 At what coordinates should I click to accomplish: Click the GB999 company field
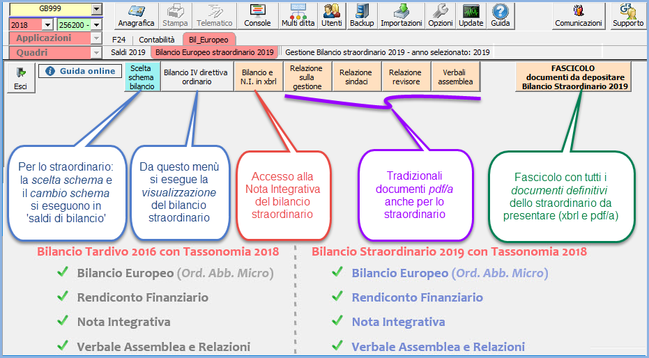[x=50, y=9]
